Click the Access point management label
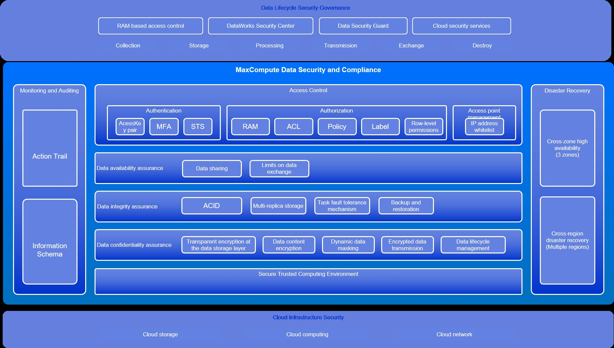 tap(484, 113)
